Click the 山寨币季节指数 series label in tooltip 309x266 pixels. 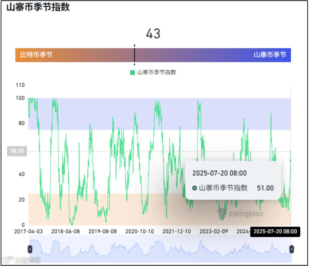click(x=223, y=188)
